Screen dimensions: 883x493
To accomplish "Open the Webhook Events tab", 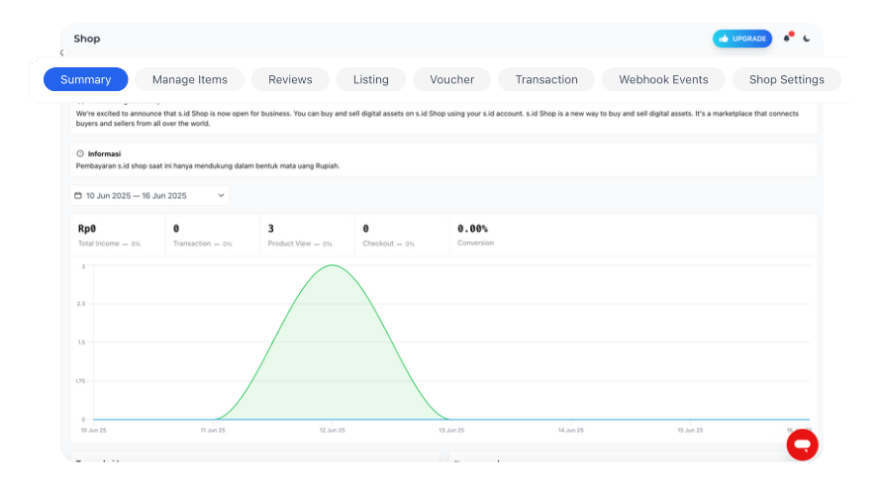I will pos(664,79).
